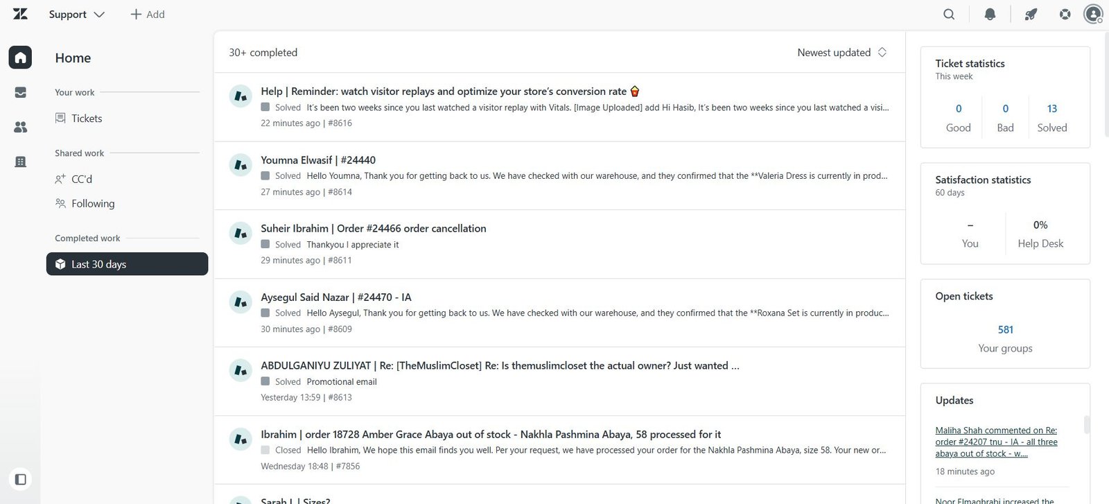Open the Help Reminder visitor replays ticket

[x=560, y=107]
